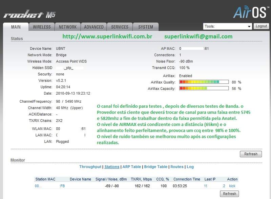Click the Network Mode value Bridge
This screenshot has height=199, width=271.
(61, 55)
